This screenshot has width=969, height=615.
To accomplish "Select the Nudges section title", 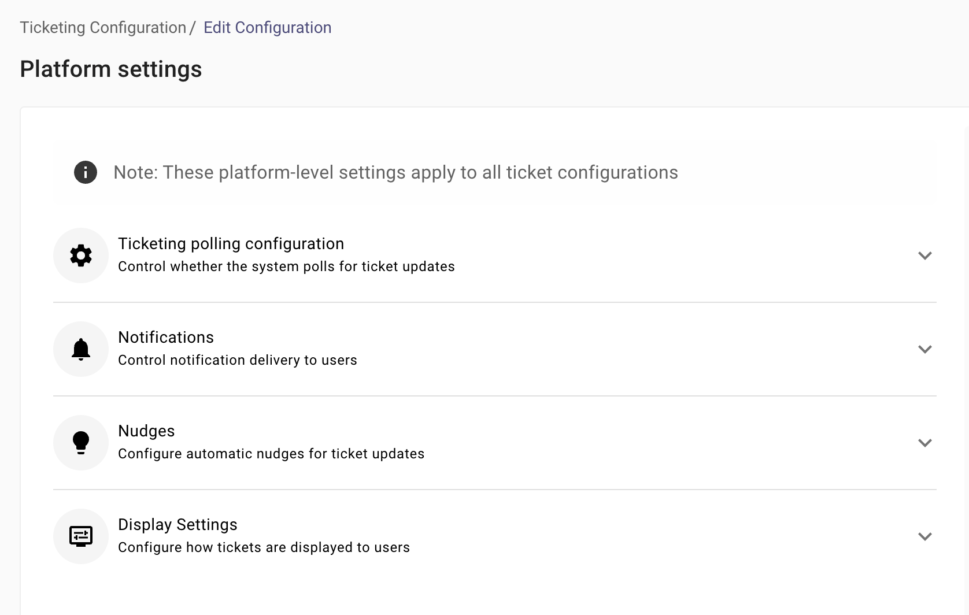I will (x=146, y=431).
